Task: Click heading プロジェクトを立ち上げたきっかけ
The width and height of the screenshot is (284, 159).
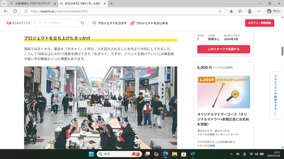Action: click(x=57, y=38)
